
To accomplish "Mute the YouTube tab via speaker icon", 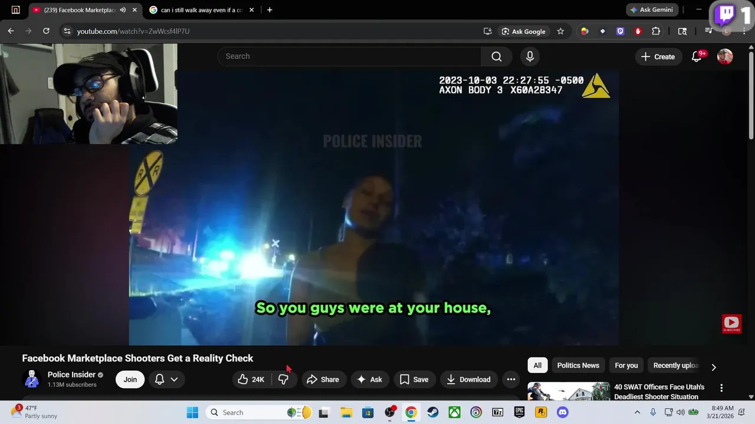I will (x=123, y=10).
